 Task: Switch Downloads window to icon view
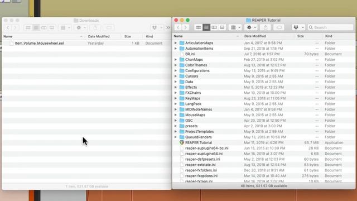[28, 28]
